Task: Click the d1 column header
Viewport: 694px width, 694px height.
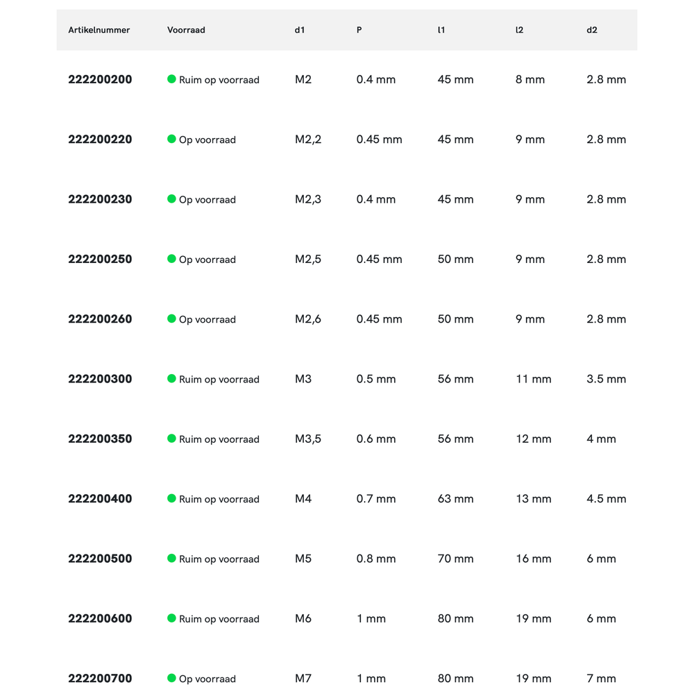Action: 300,30
